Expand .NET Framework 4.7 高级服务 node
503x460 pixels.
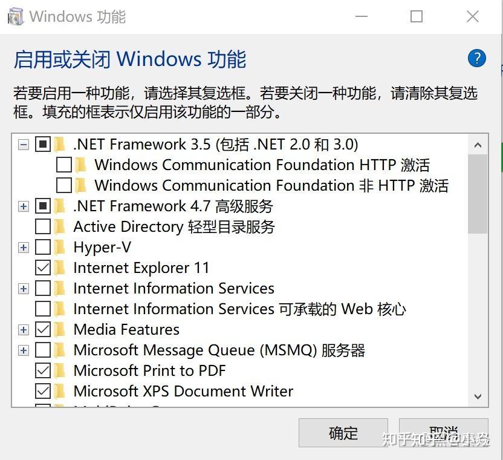[x=23, y=206]
